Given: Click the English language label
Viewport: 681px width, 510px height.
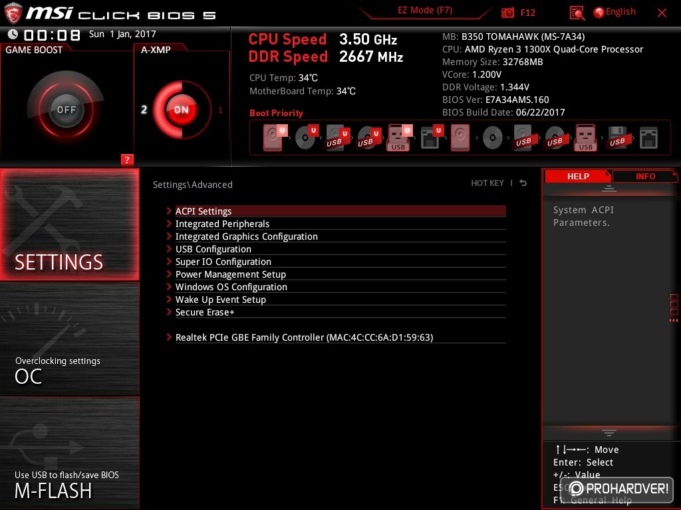Looking at the screenshot, I should point(620,12).
